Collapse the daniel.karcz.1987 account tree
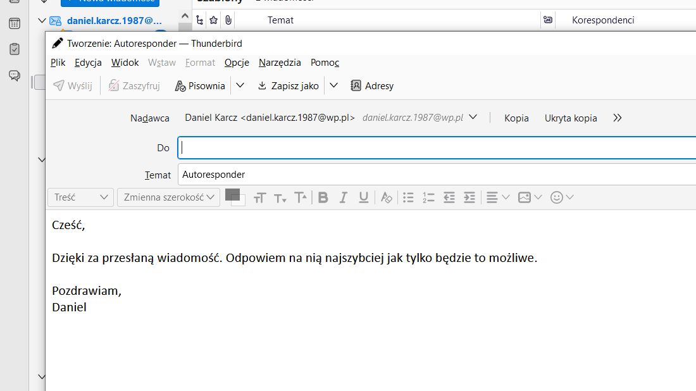Viewport: 696px width, 391px height. [42, 20]
